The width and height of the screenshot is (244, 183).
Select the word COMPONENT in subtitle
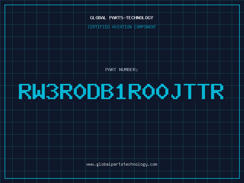(145, 27)
